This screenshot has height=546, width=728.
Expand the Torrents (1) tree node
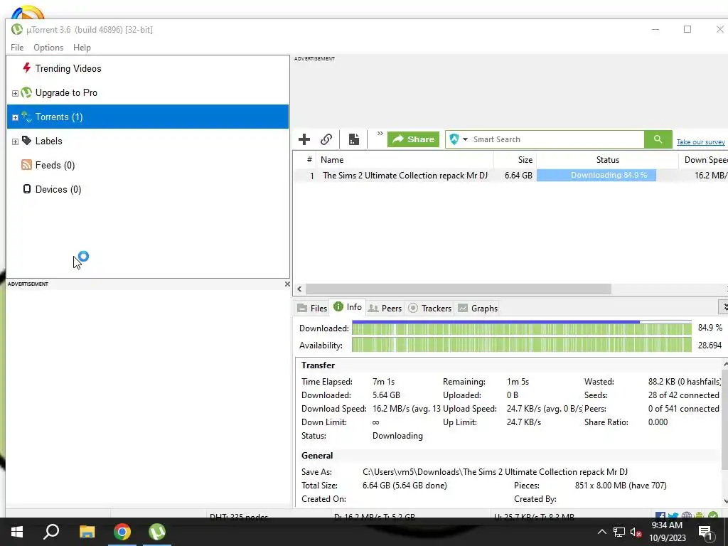(15, 117)
